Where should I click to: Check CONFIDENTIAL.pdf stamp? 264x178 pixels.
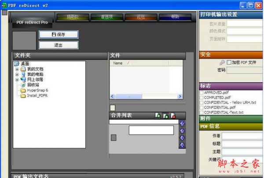pos(202,107)
